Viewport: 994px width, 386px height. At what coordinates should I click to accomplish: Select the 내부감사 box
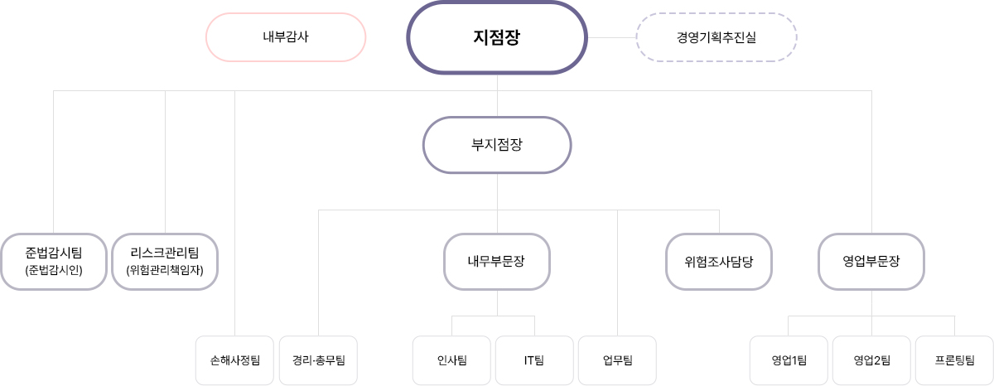point(285,37)
